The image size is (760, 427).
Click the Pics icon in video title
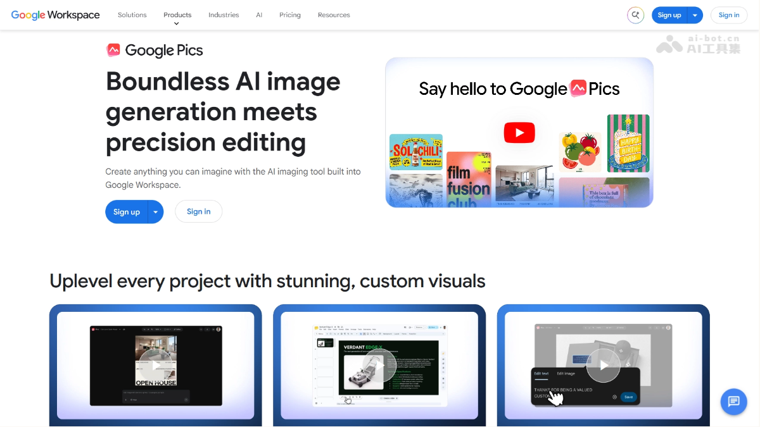click(x=578, y=89)
